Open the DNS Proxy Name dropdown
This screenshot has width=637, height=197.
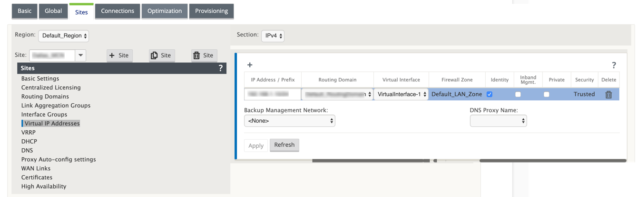click(498, 121)
